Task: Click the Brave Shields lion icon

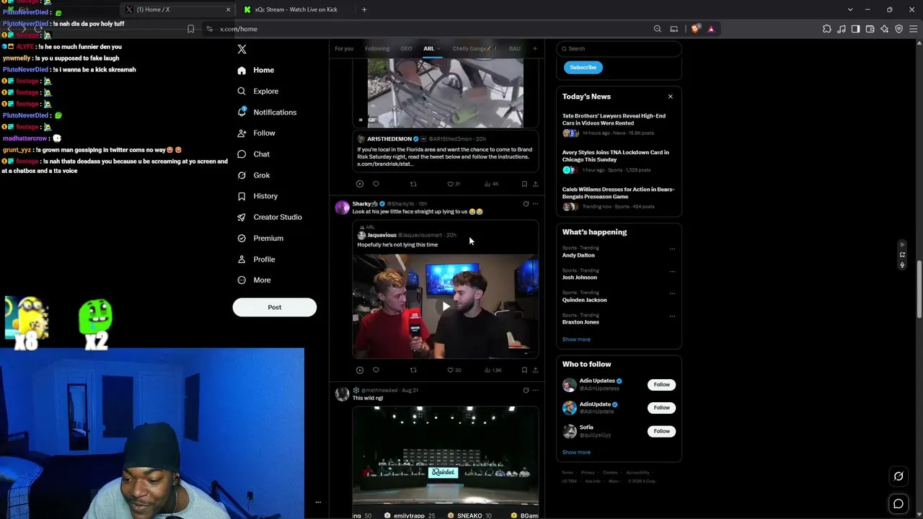Action: (695, 29)
